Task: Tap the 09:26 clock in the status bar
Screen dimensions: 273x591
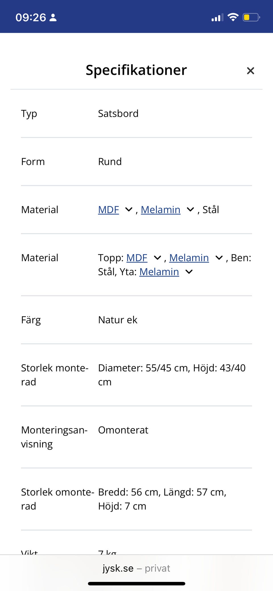Action: pyautogui.click(x=31, y=18)
